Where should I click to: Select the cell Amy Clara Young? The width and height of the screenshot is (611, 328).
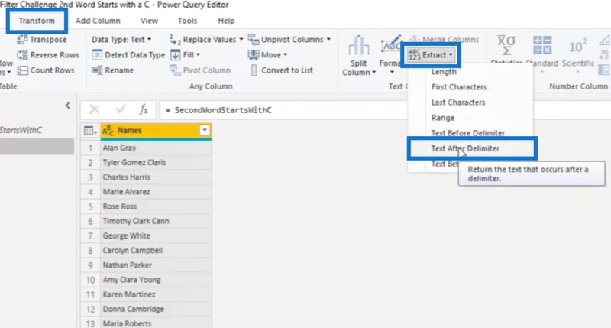click(x=157, y=280)
